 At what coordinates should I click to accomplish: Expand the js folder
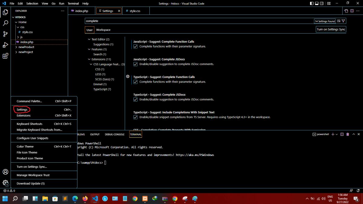click(21, 37)
